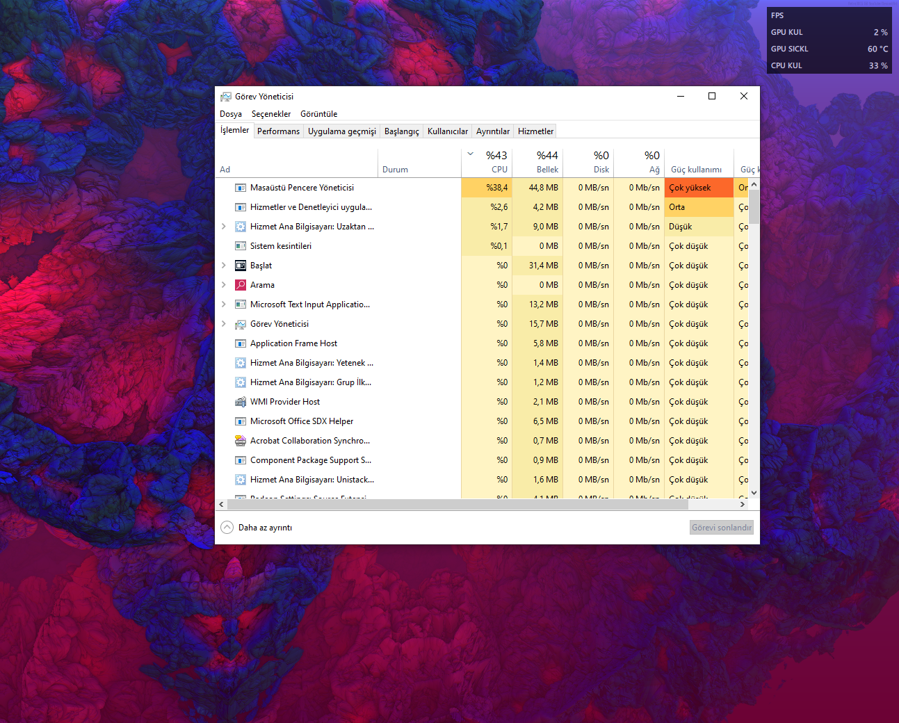Click the Component Package Support Server icon
The height and width of the screenshot is (723, 899).
(241, 460)
